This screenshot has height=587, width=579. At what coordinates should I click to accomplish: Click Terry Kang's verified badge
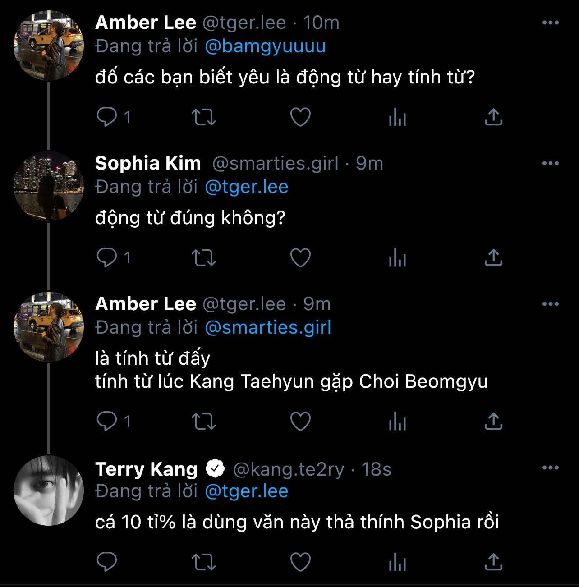coord(215,469)
